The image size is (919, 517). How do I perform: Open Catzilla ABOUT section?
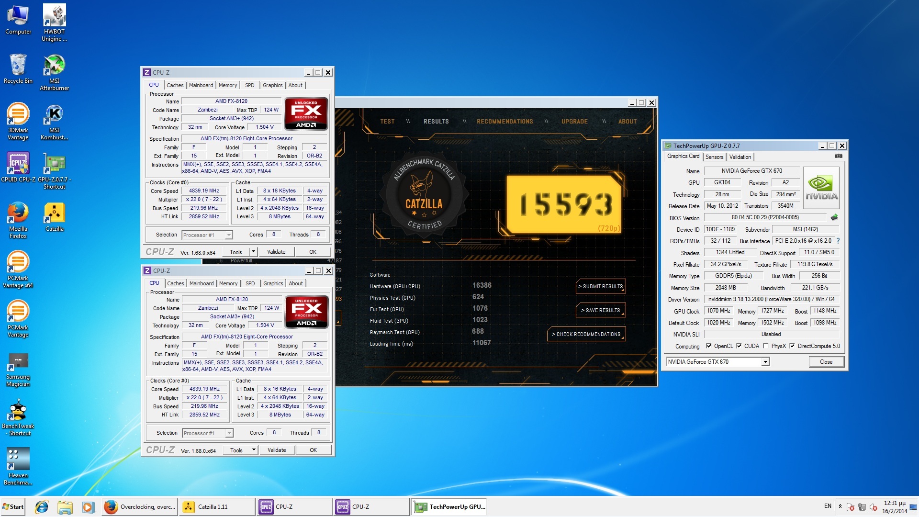point(628,122)
